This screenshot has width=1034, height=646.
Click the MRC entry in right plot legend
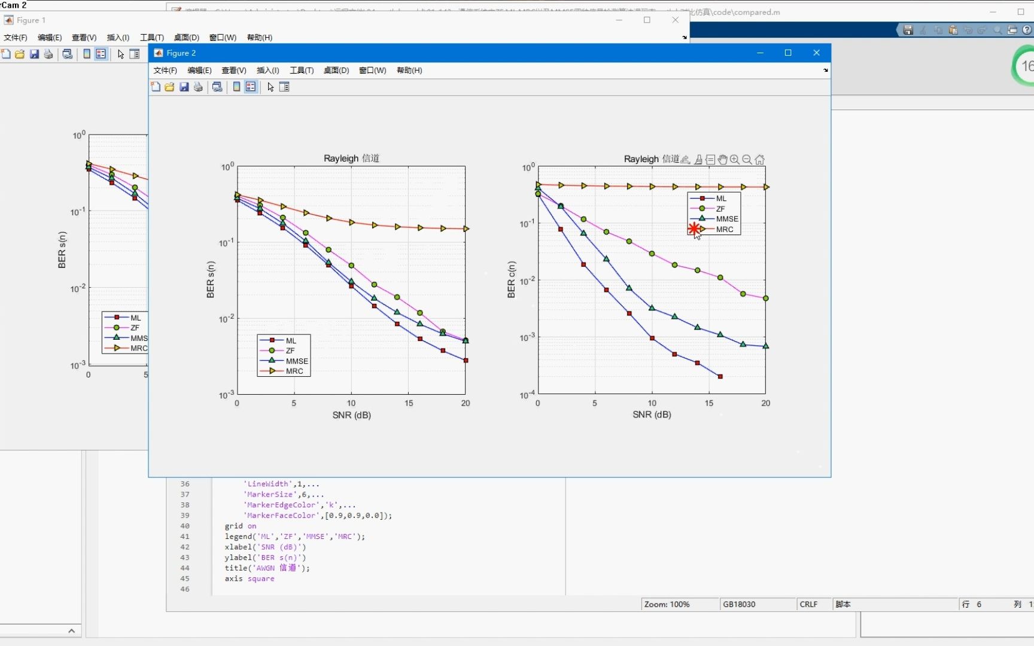click(x=714, y=229)
